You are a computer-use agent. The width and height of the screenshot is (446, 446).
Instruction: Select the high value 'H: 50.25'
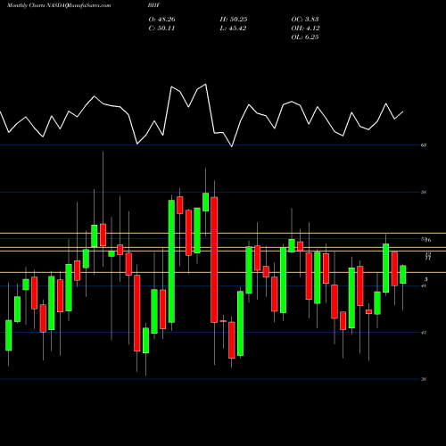(x=234, y=20)
